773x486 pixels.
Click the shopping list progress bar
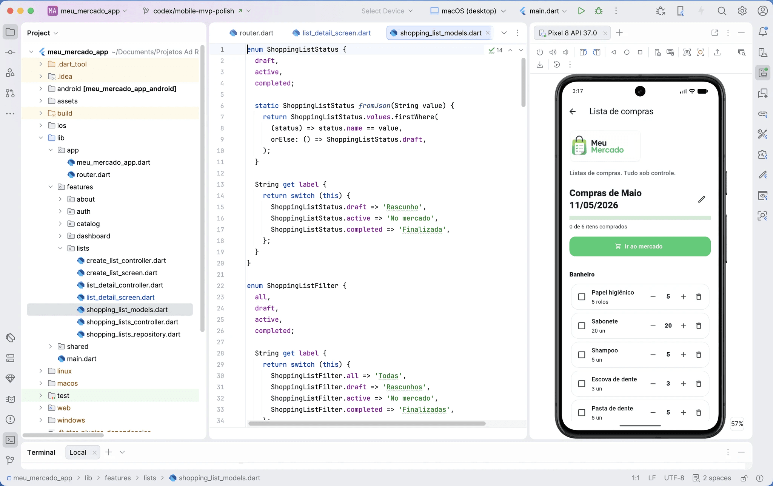(640, 218)
